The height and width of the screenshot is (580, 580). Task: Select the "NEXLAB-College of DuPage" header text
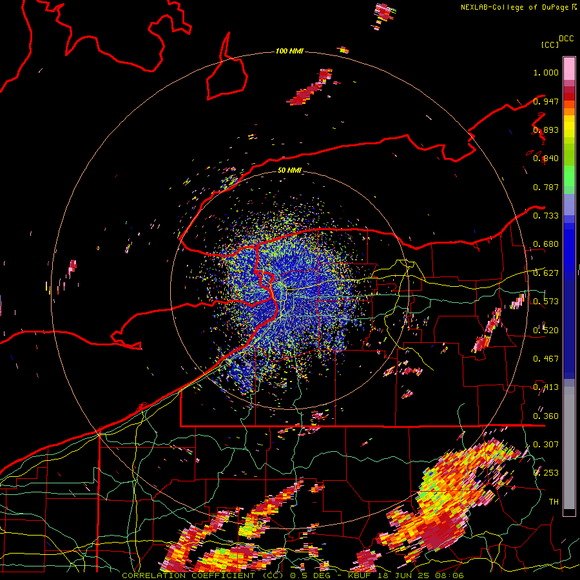(x=516, y=7)
